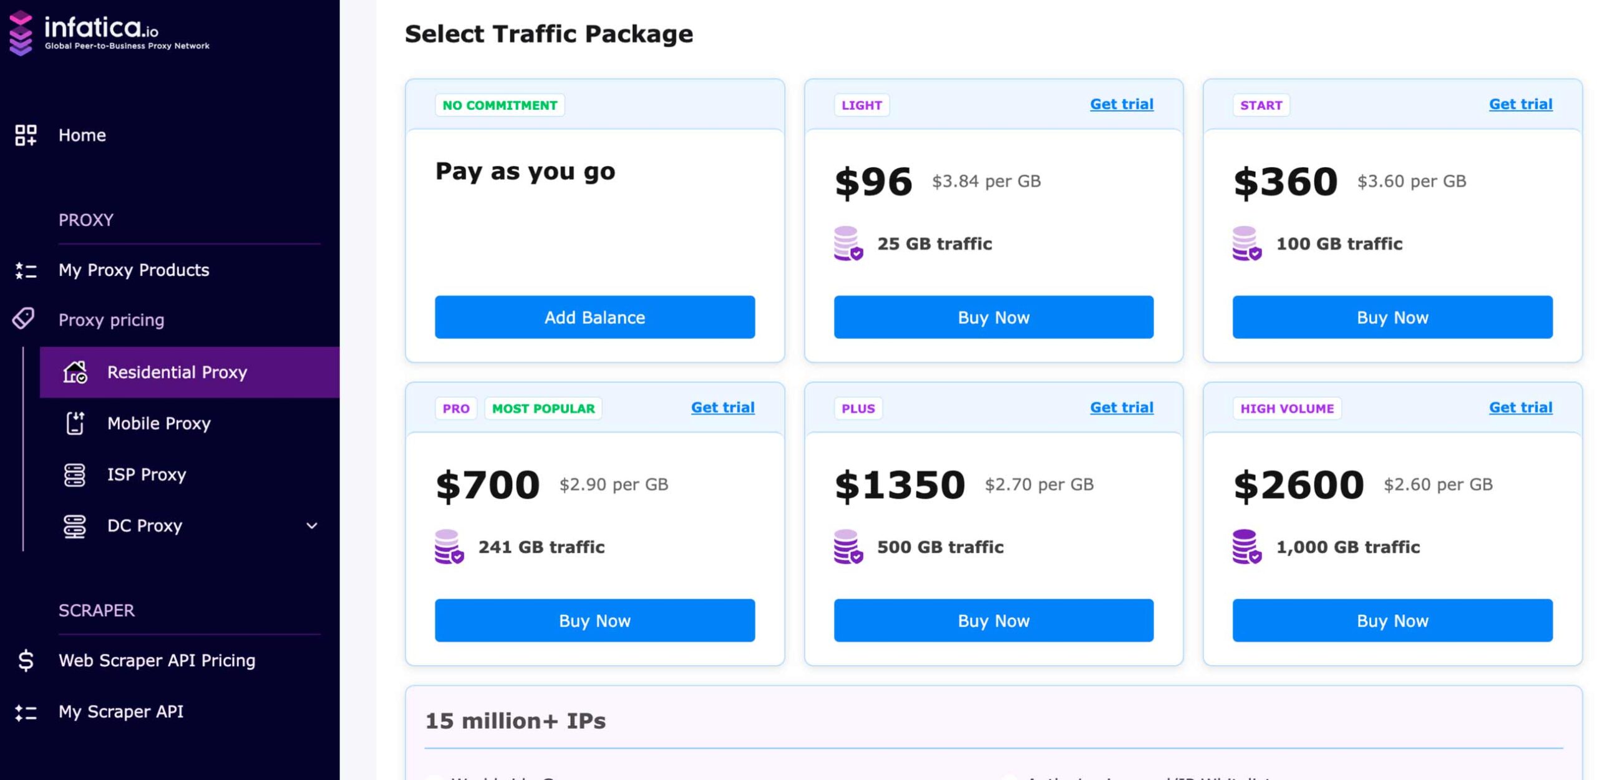
Task: Go to Web Scraper API Pricing
Action: (157, 660)
